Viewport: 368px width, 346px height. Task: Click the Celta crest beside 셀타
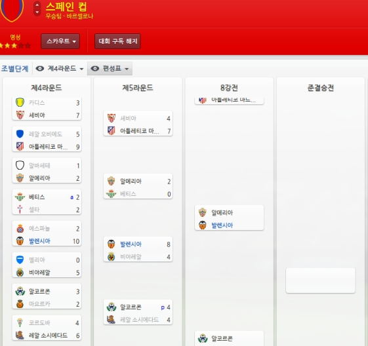[x=20, y=209]
